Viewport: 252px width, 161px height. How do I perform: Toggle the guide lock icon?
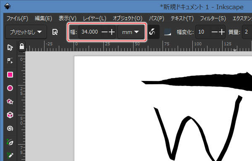(22, 47)
